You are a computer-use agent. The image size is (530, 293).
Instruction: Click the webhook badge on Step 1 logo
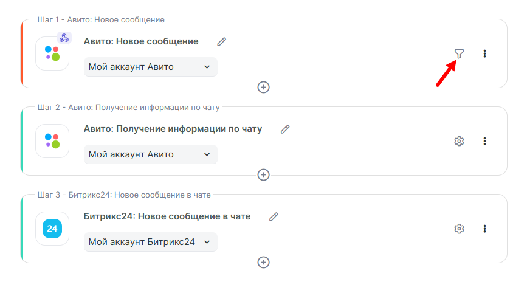64,38
